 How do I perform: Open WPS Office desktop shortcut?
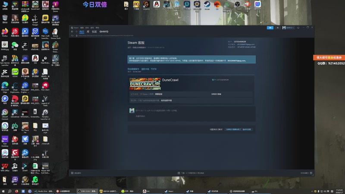point(5,167)
